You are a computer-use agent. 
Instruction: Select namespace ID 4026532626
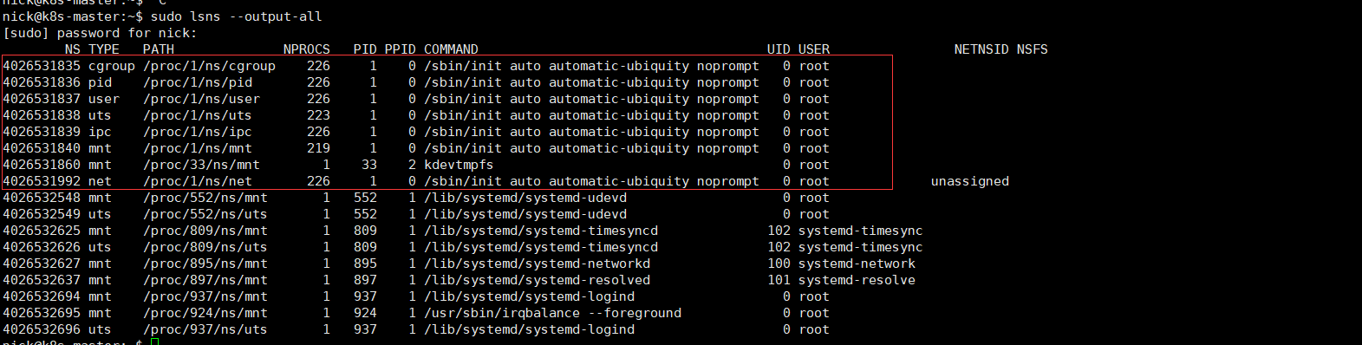pos(42,247)
